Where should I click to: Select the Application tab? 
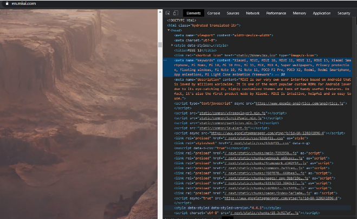pos(321,13)
